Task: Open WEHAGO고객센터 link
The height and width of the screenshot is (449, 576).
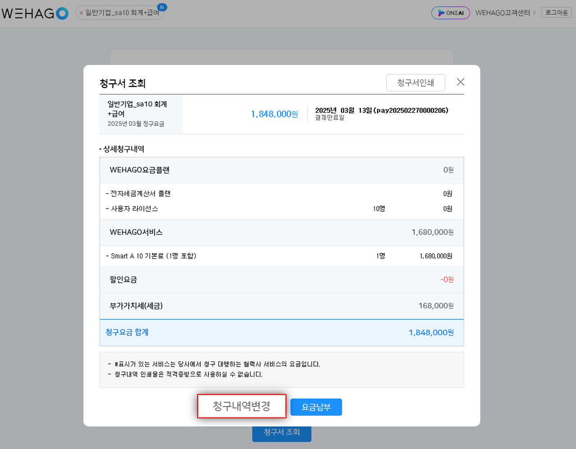Action: point(502,13)
